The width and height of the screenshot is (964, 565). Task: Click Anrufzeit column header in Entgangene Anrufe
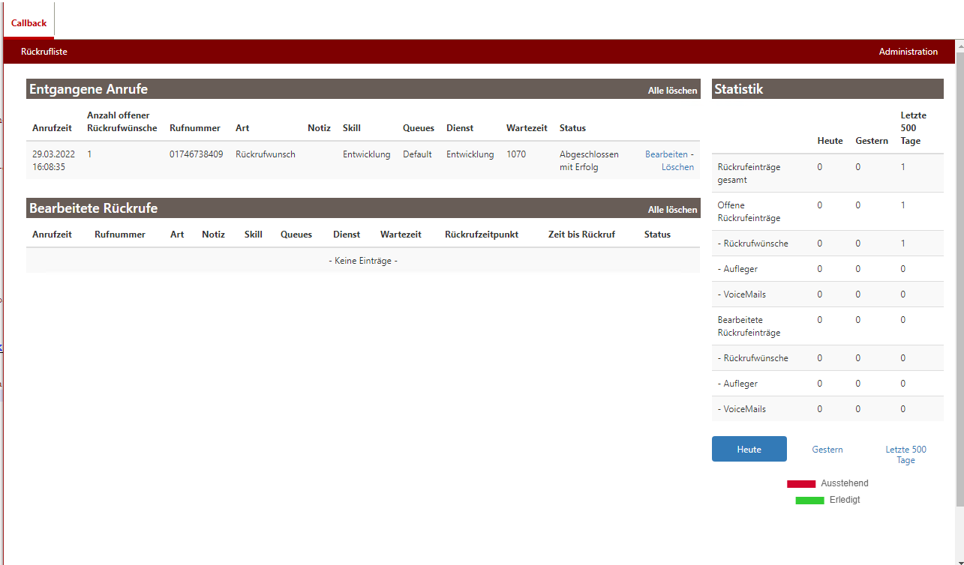tap(52, 128)
